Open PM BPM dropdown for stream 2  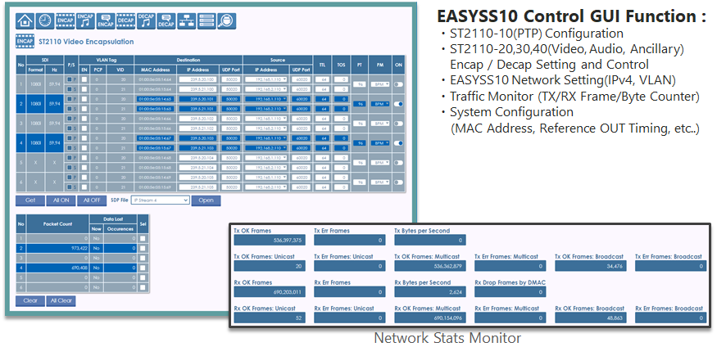(380, 104)
